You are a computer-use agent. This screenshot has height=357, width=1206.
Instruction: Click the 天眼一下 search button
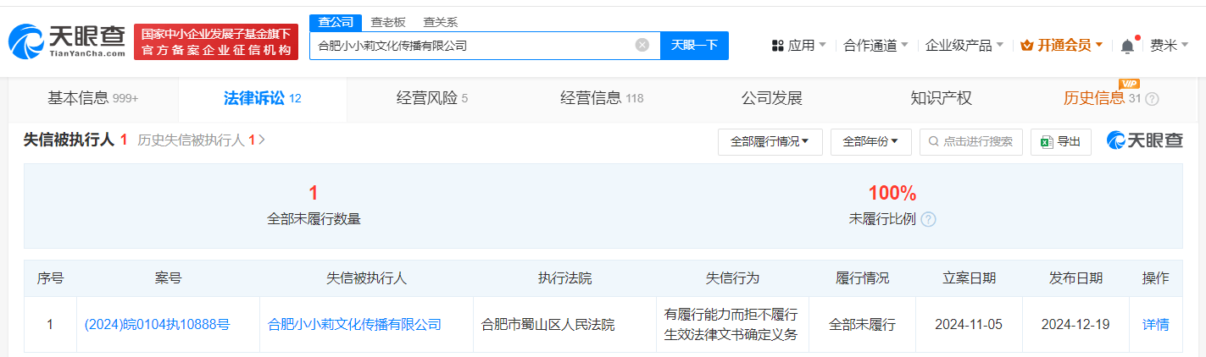click(x=695, y=46)
